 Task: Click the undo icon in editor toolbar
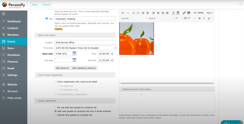coord(123,13)
